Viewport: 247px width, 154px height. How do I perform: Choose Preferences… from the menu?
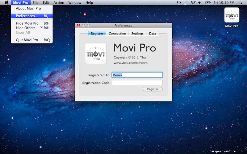(27, 16)
